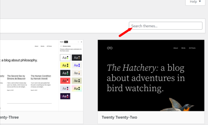Close the Styles panel with X icon

point(82,42)
